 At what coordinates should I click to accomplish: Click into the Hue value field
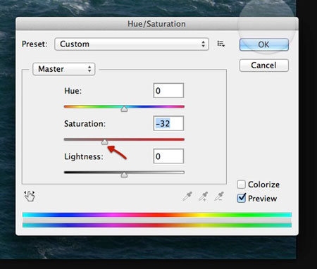point(168,90)
